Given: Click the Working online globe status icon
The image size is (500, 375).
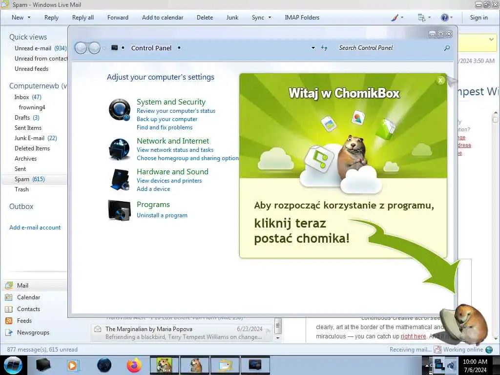Looking at the screenshot, I should pyautogui.click(x=489, y=350).
